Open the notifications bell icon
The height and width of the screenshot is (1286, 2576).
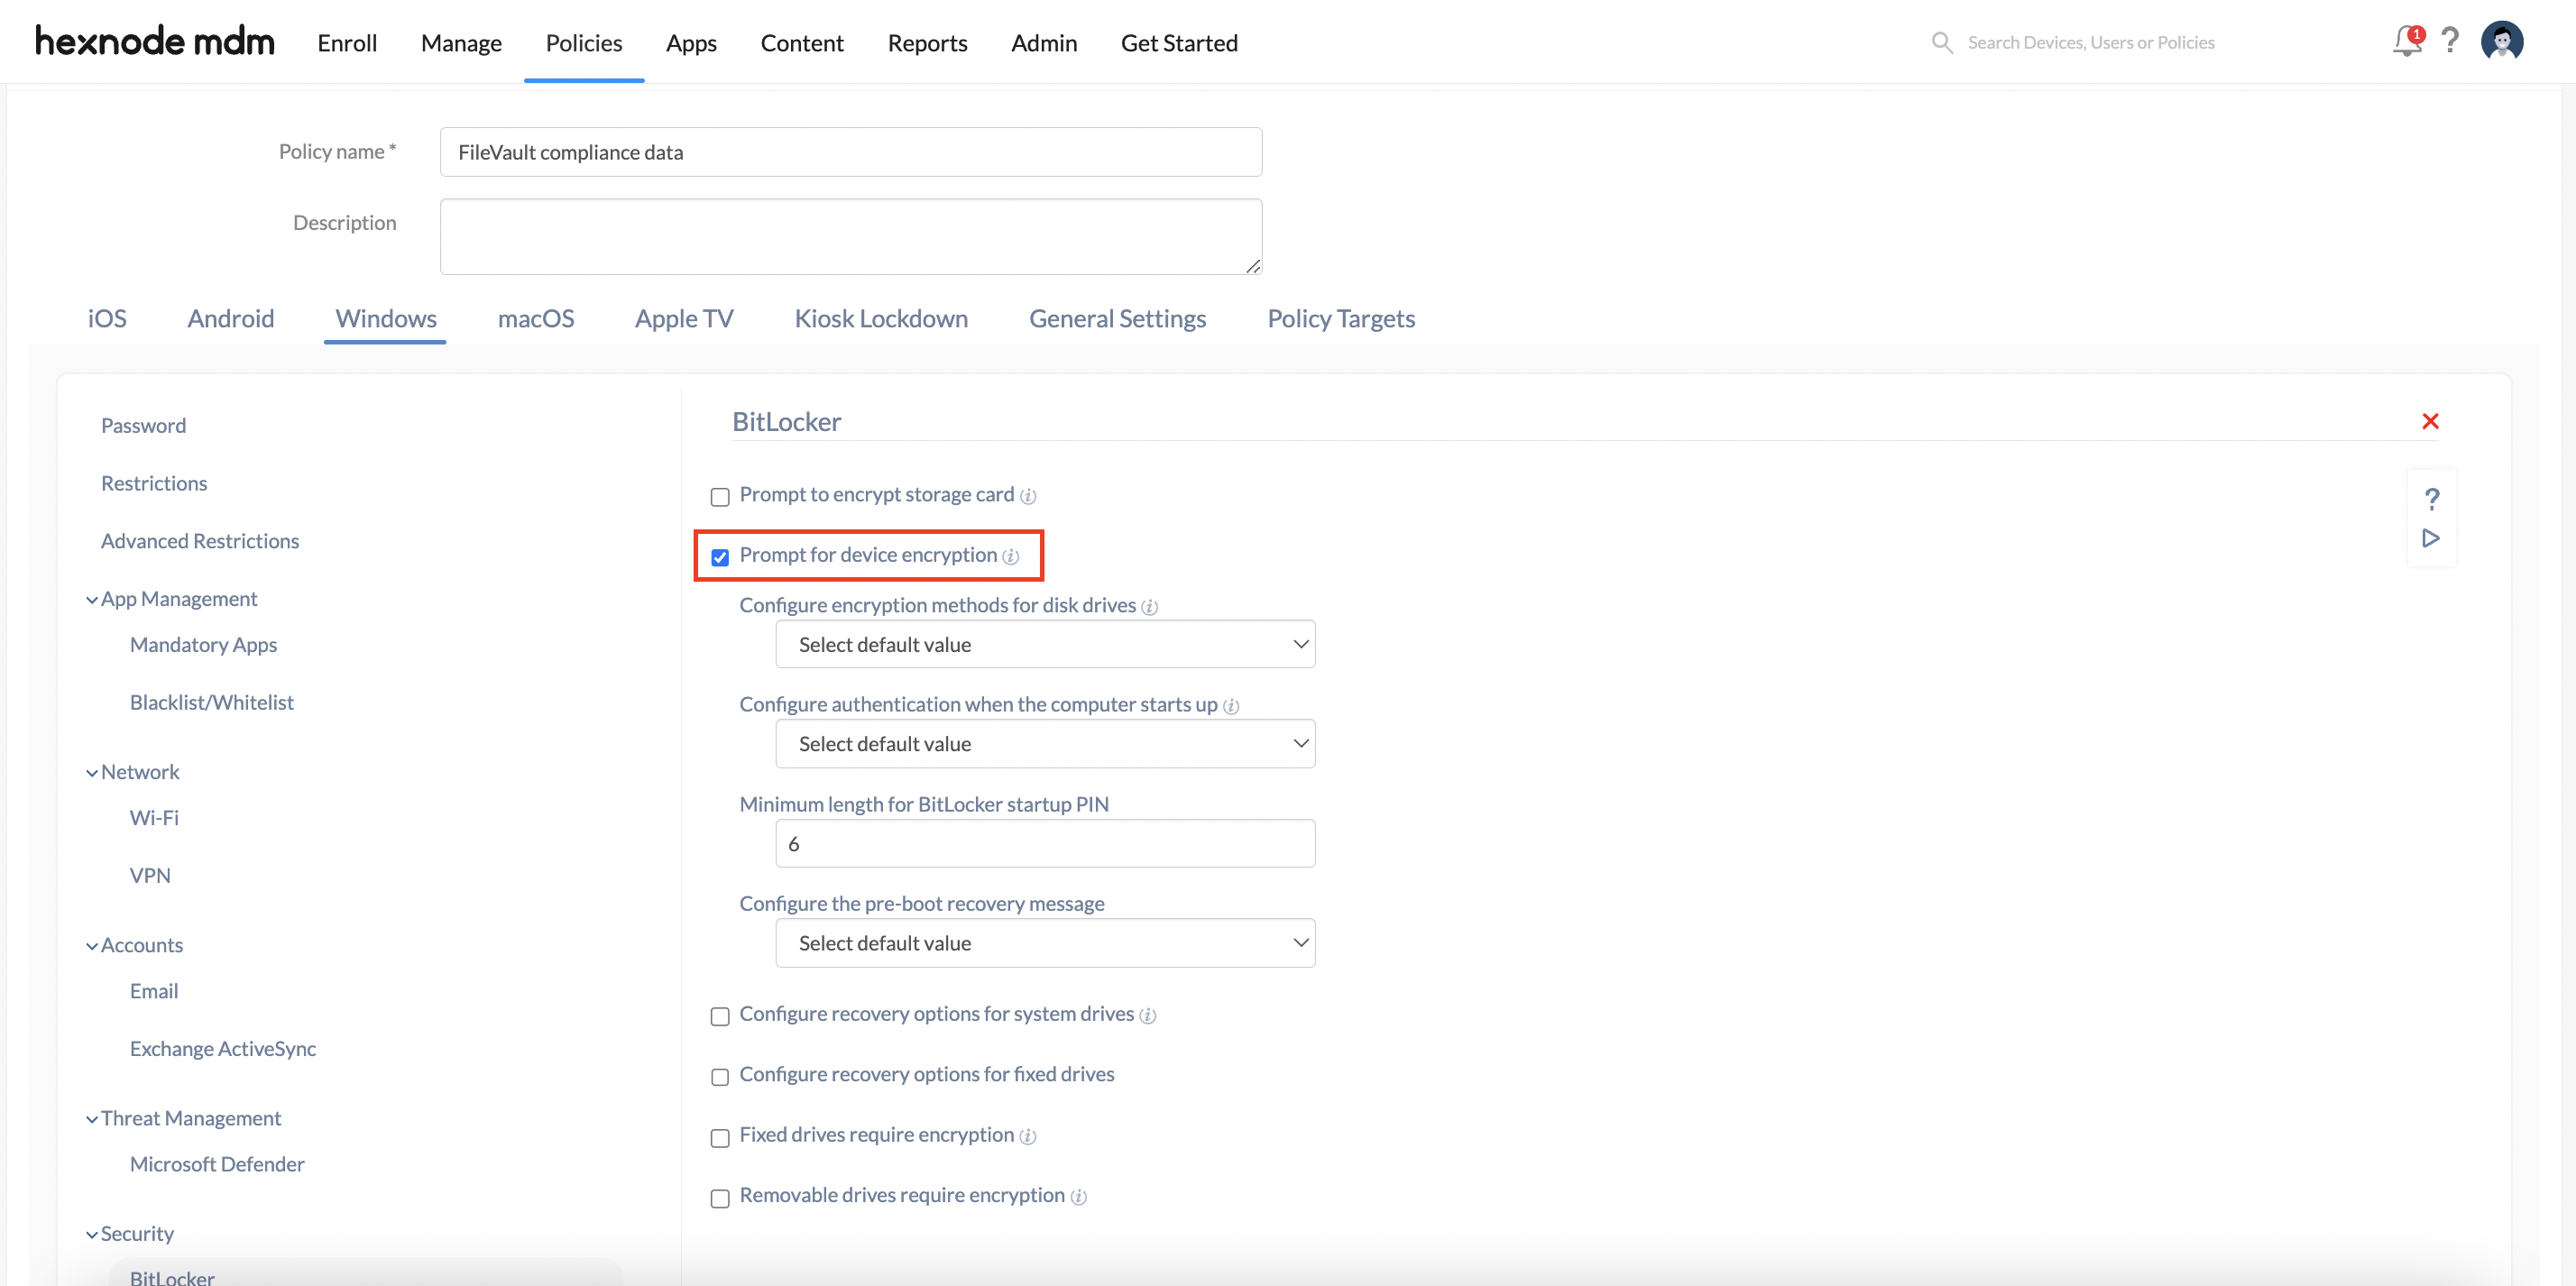click(x=2406, y=42)
